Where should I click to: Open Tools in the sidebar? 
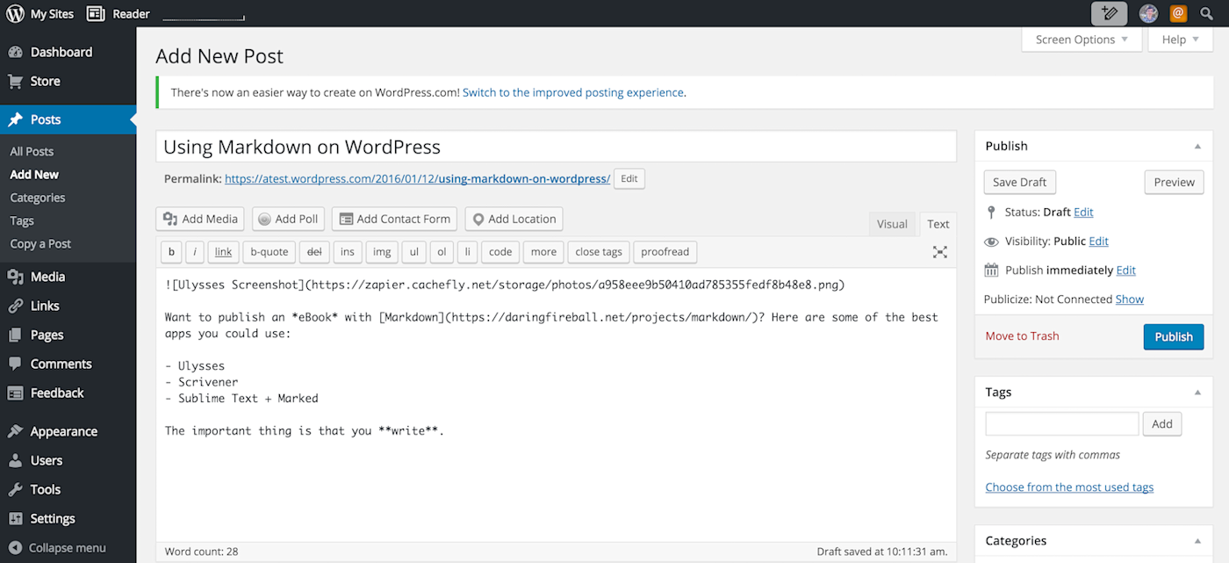pyautogui.click(x=68, y=489)
